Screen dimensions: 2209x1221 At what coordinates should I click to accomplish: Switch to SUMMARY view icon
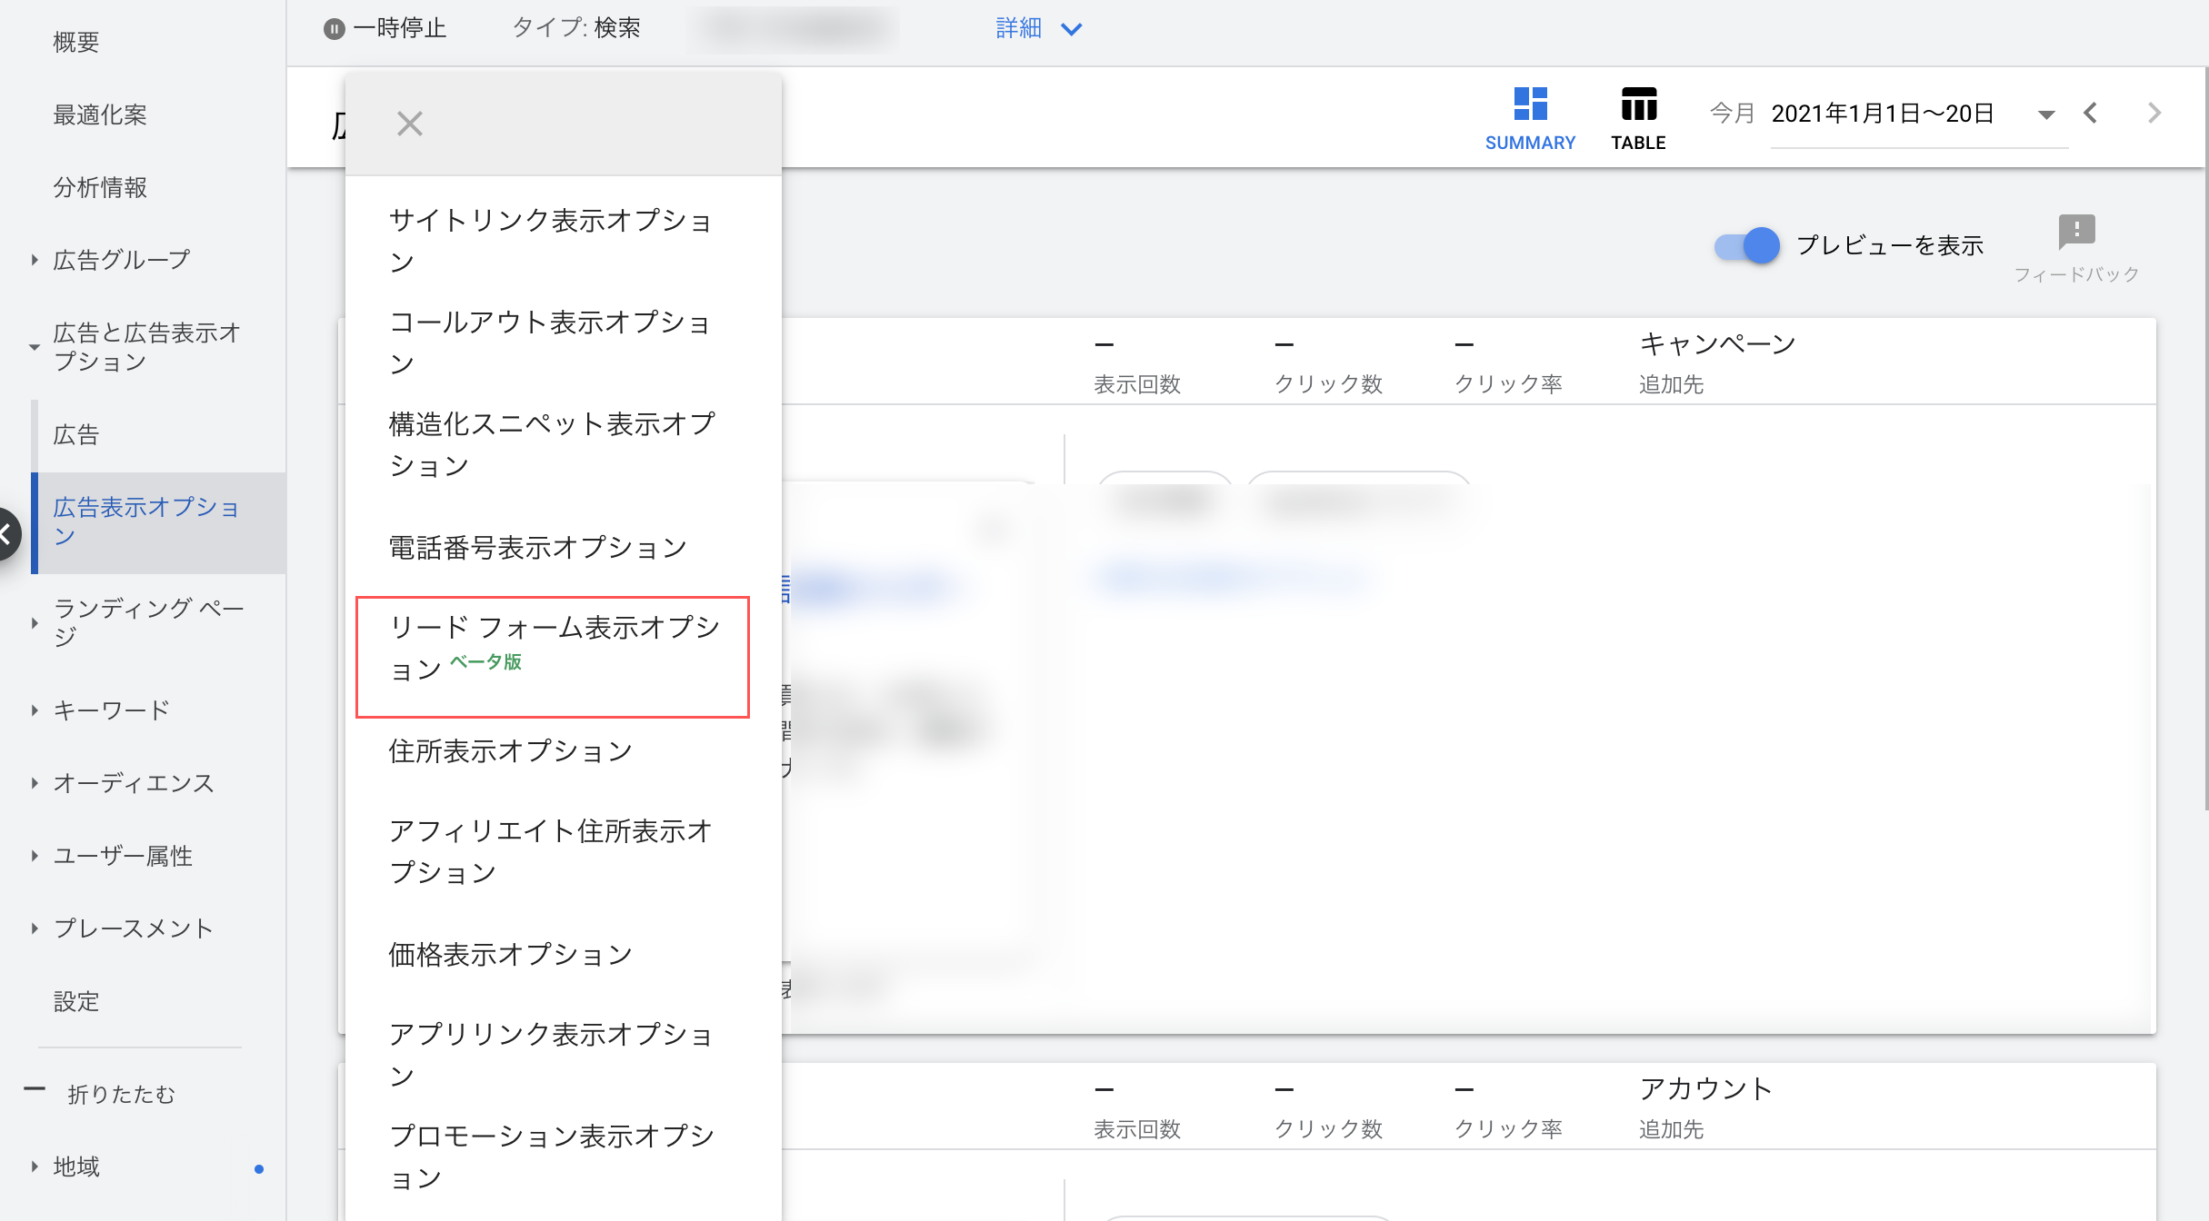click(x=1530, y=104)
